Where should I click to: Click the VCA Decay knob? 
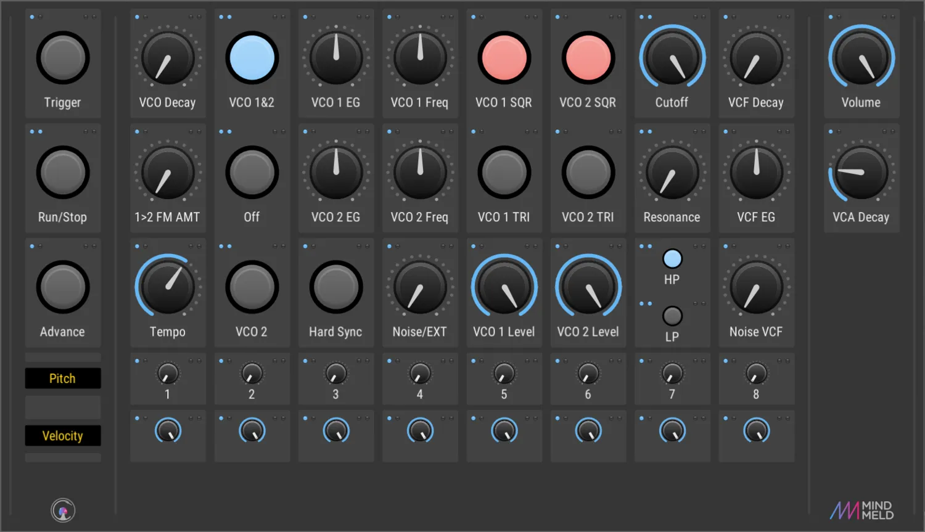(x=861, y=173)
